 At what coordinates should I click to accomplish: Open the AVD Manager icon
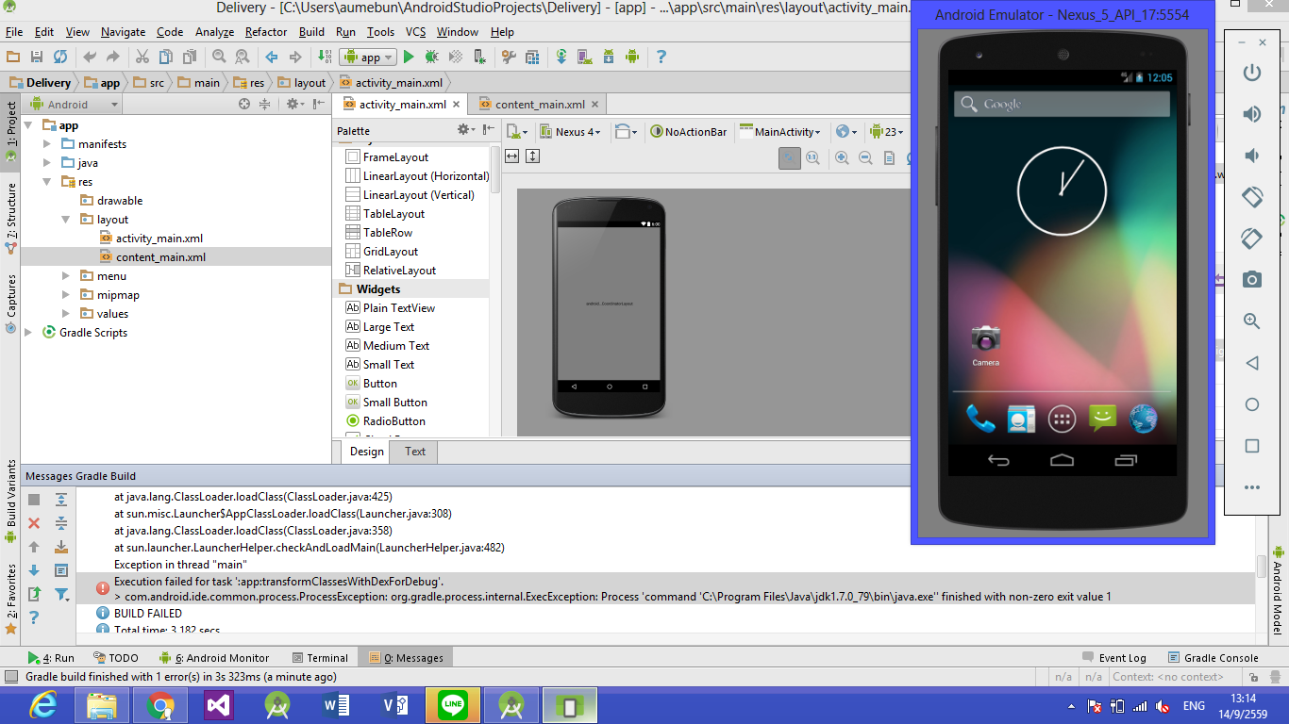pyautogui.click(x=585, y=57)
